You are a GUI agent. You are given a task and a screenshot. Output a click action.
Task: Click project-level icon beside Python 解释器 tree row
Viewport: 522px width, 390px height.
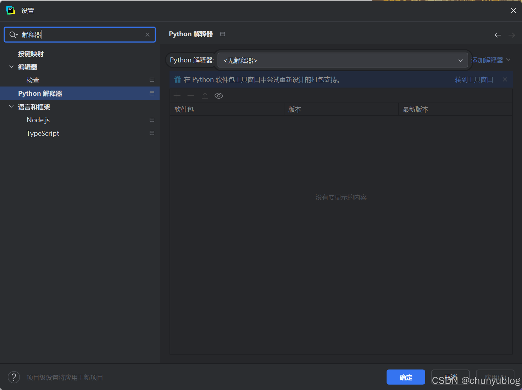click(x=152, y=93)
